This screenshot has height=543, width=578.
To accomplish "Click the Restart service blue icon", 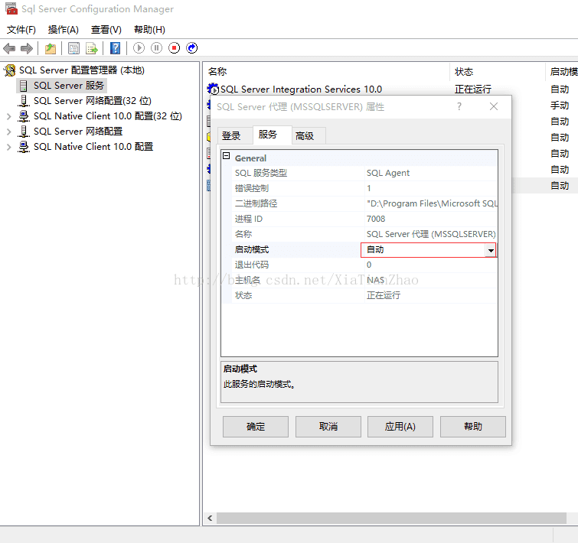I will pos(191,48).
